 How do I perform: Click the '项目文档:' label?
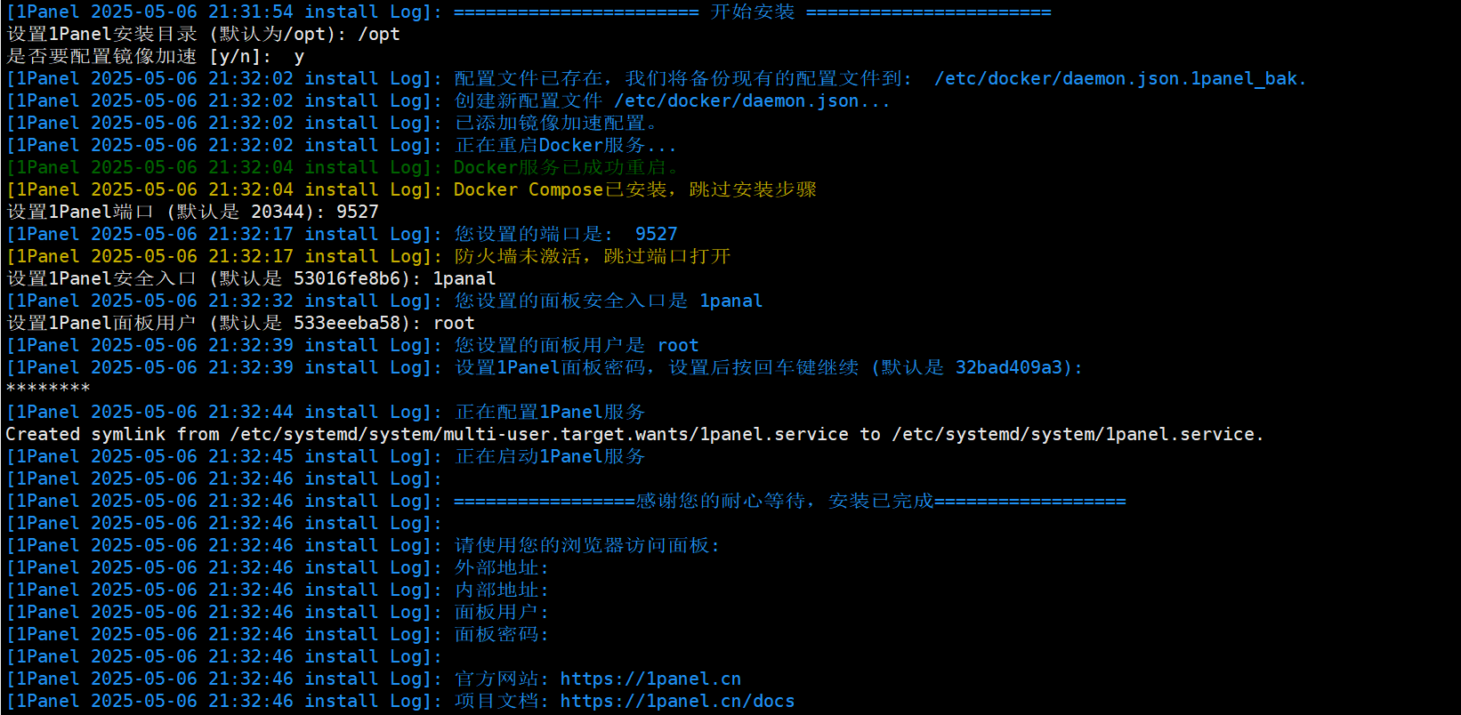tap(502, 701)
